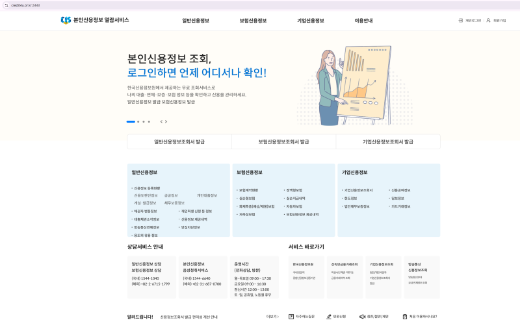
Task: Click 자동차보험 link
Action: 294,206
